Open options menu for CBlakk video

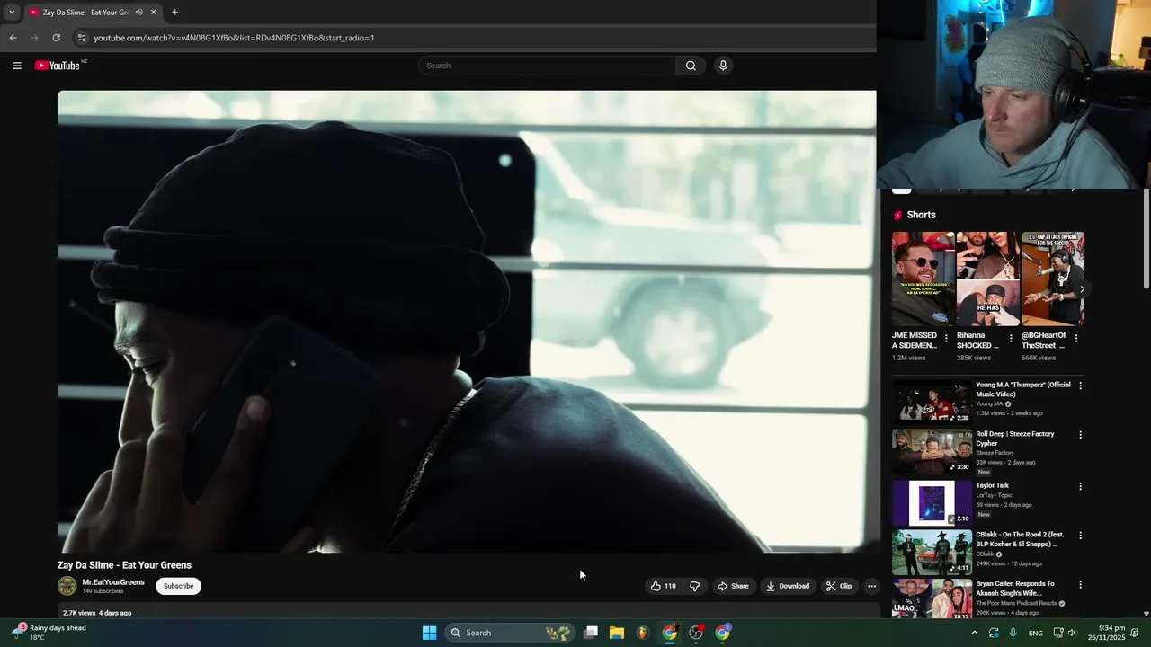[1081, 536]
